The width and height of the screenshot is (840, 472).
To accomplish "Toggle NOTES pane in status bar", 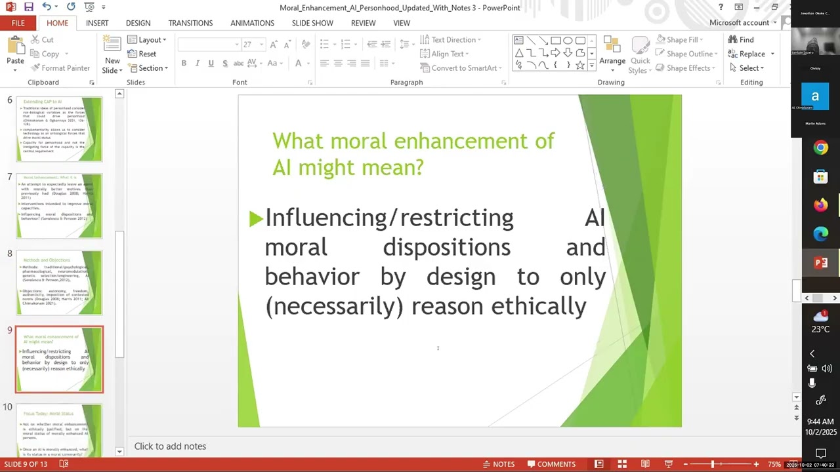I will click(498, 464).
